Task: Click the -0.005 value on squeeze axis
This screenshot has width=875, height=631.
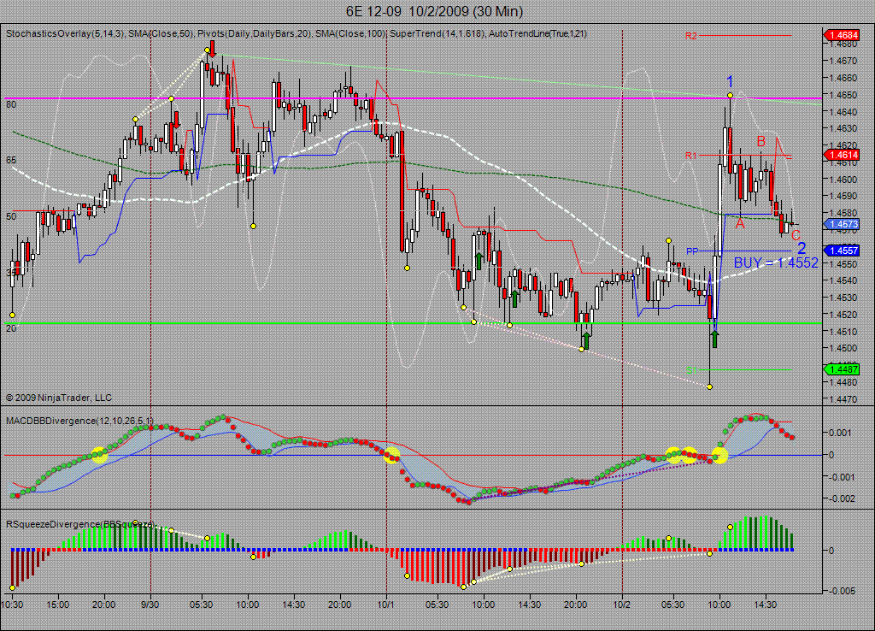Action: point(841,591)
